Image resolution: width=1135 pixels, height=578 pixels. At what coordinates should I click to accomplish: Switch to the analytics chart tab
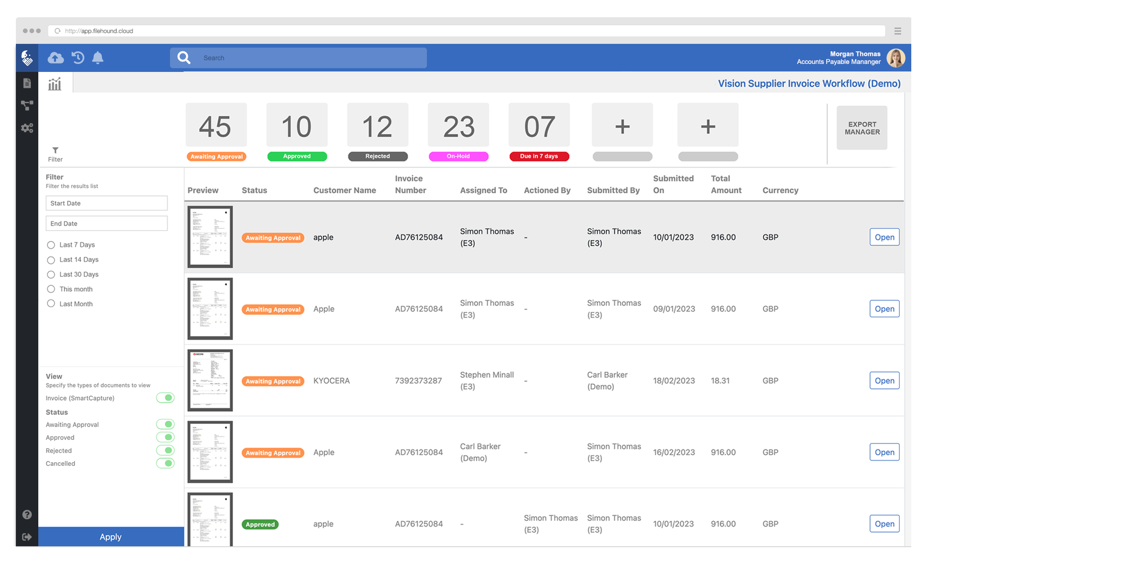(54, 83)
